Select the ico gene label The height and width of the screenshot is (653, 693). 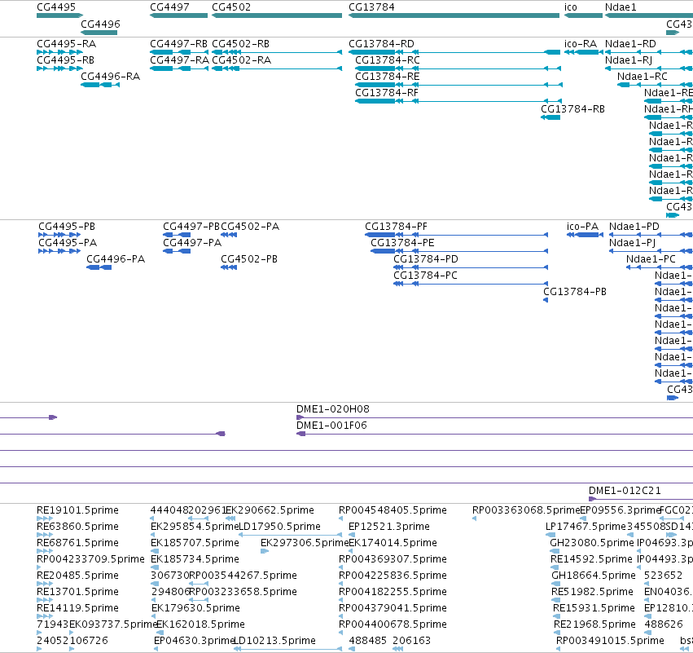pyautogui.click(x=571, y=7)
